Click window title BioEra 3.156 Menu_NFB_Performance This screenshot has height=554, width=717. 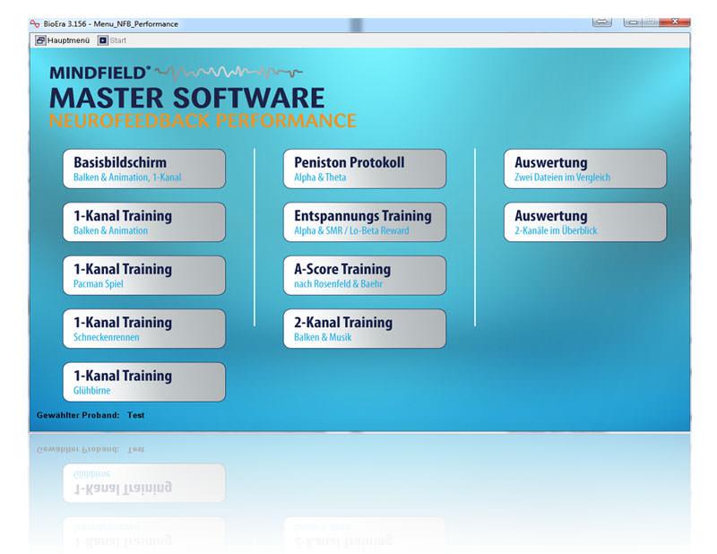pos(110,24)
